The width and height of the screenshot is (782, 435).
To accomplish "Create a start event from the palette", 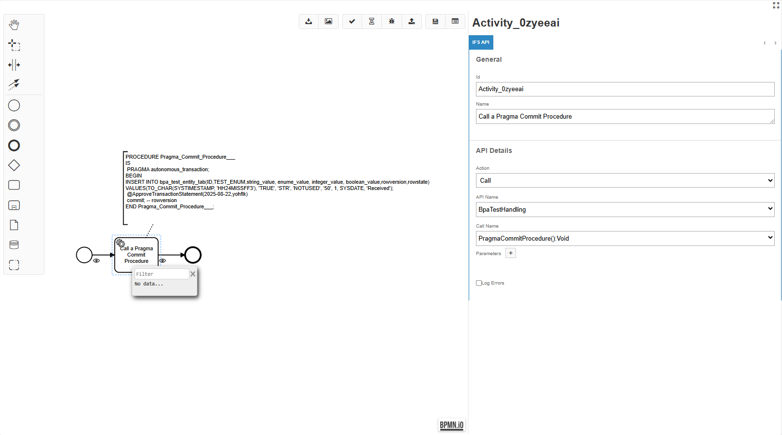I will [14, 105].
